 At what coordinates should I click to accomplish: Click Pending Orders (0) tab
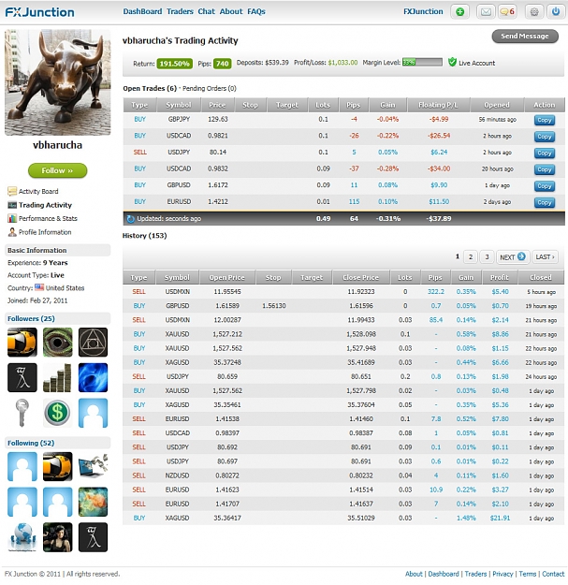click(210, 88)
